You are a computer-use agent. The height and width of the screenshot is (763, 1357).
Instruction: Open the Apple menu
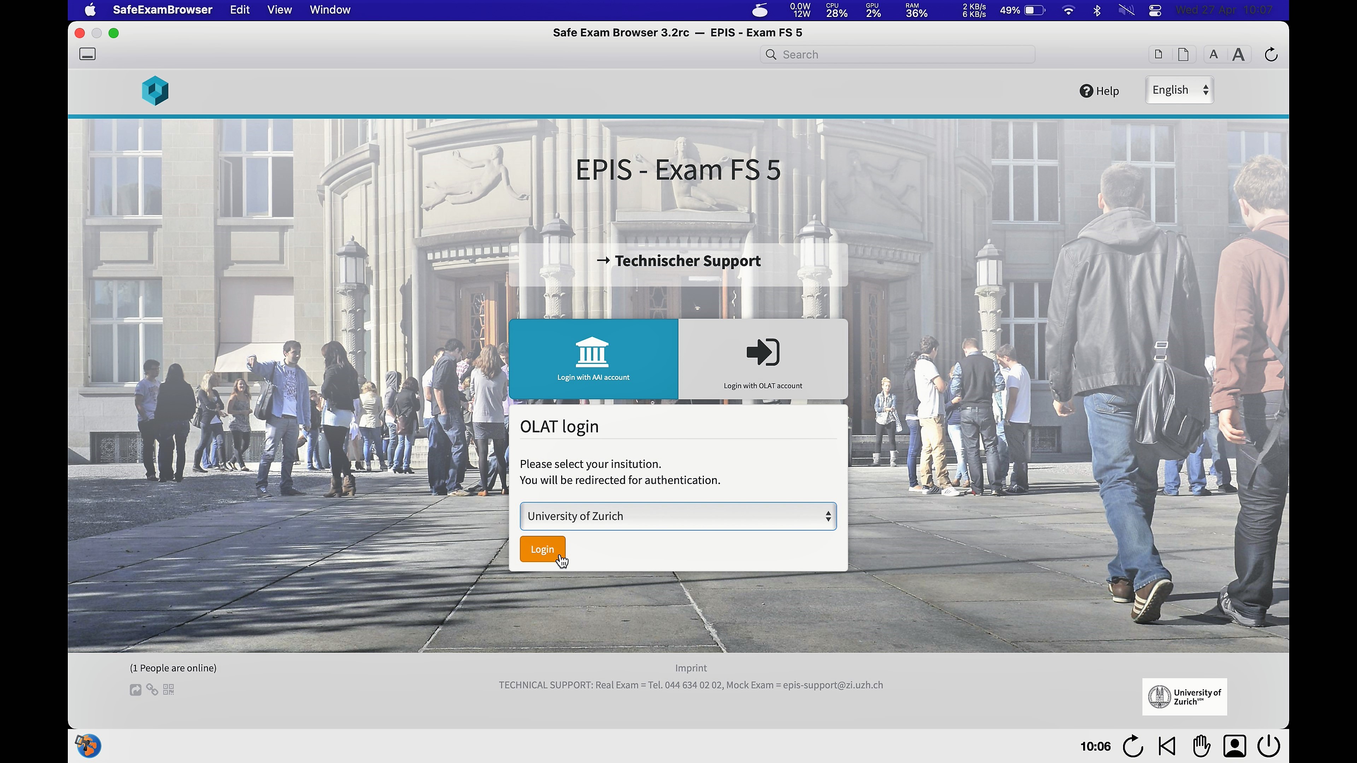click(90, 10)
